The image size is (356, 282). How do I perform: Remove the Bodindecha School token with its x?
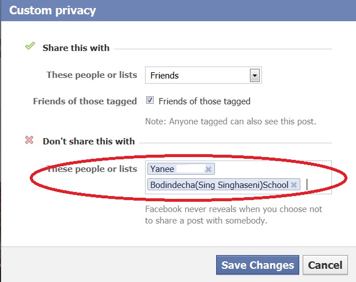(294, 185)
